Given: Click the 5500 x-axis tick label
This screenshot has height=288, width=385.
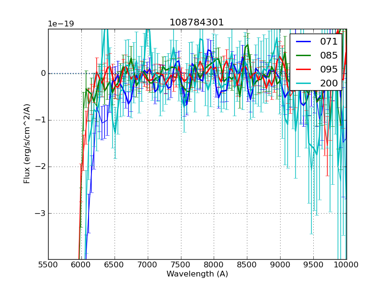Looking at the screenshot, I should (x=48, y=264).
